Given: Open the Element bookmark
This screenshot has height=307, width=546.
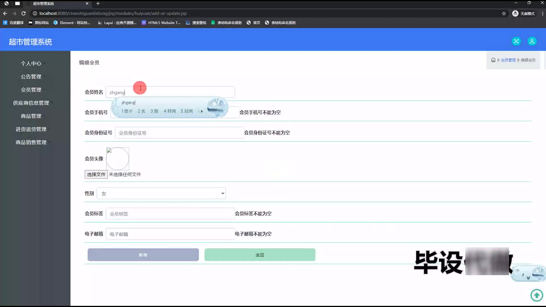Looking at the screenshot, I should [72, 23].
